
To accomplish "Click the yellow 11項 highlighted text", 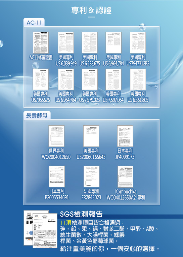I will pos(66,223).
